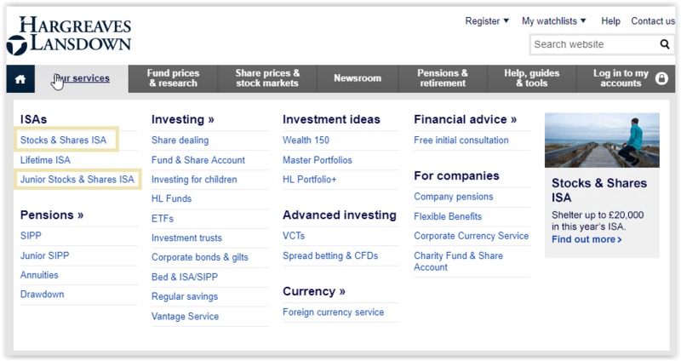Click the home icon in navigation bar
This screenshot has height=361, width=681.
pyautogui.click(x=20, y=79)
